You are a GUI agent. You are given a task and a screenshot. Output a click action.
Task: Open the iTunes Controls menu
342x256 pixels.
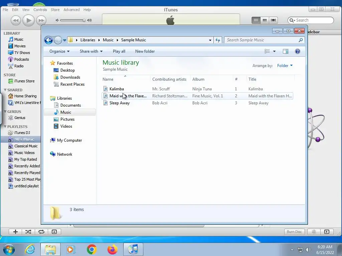point(40,10)
